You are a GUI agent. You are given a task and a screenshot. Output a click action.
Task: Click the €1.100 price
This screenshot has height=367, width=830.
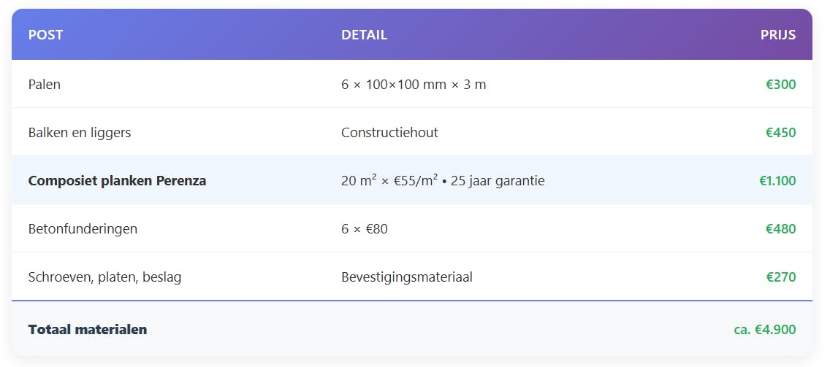coord(777,181)
